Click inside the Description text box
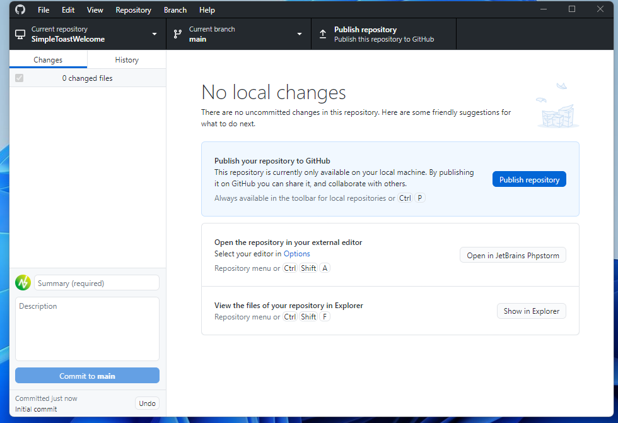 [x=87, y=328]
